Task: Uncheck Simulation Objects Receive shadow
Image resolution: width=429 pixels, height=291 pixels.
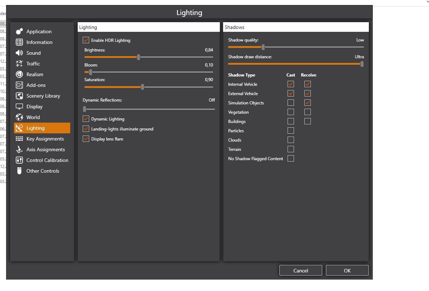Action: (x=308, y=103)
